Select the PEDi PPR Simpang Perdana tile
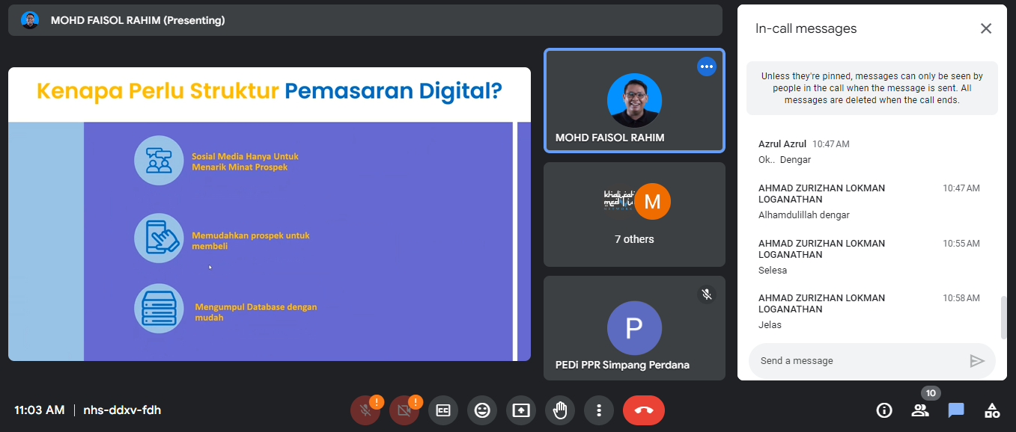 click(x=634, y=328)
